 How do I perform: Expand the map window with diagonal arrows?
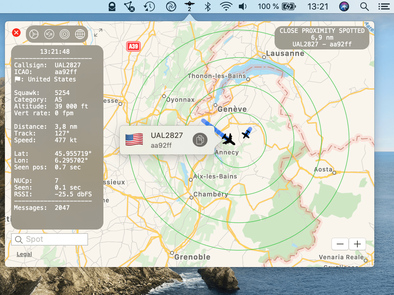(98, 33)
